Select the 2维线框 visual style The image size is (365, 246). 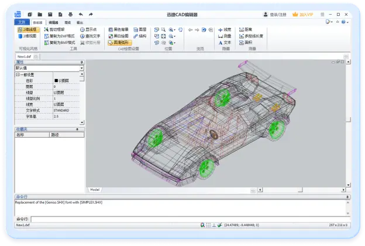(x=28, y=30)
